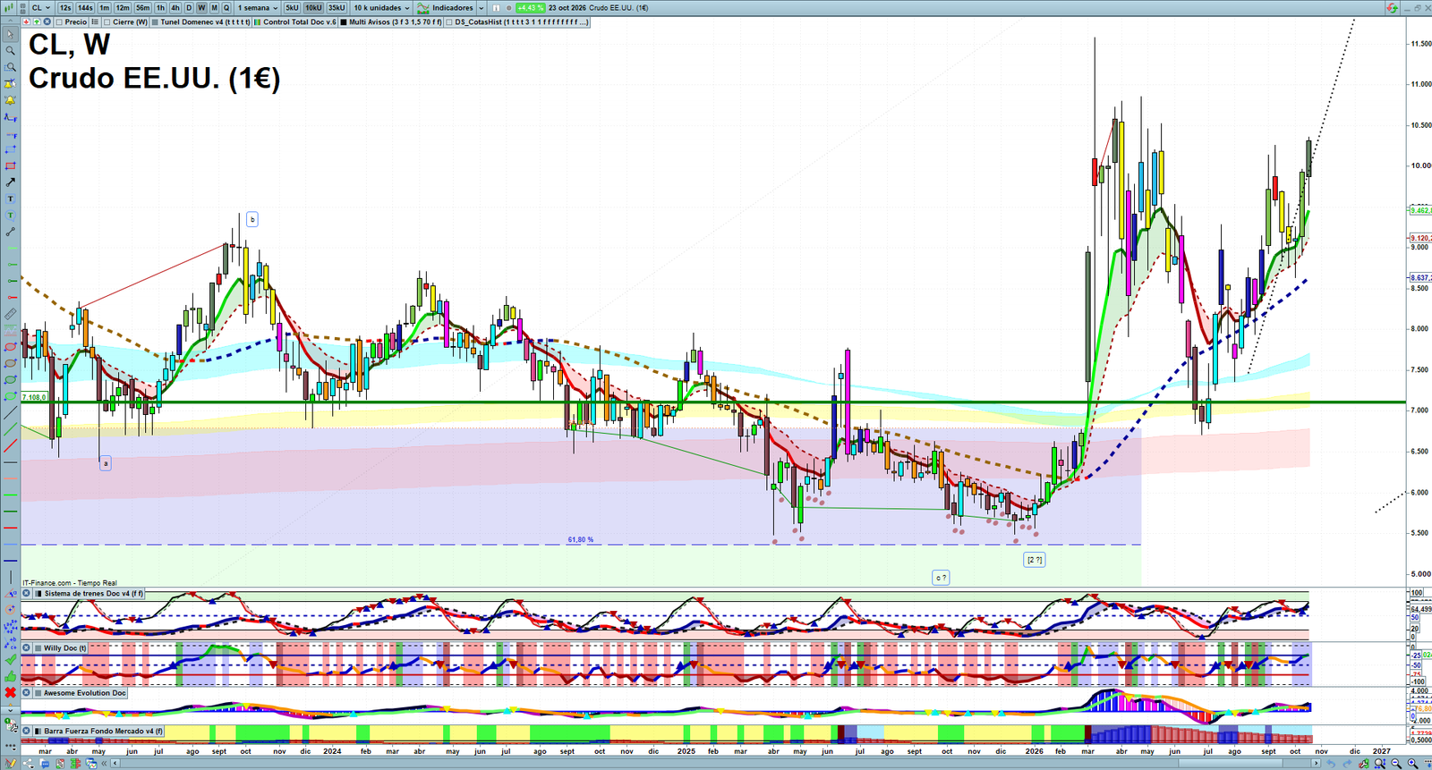
Task: Click the red X delete icon
Action: click(10, 692)
